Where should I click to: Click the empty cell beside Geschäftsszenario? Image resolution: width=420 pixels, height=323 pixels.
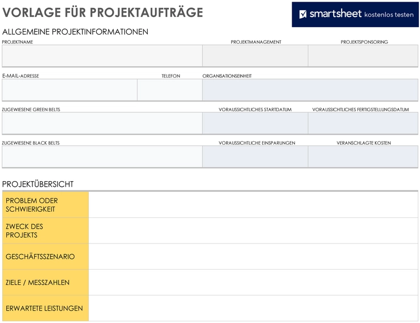[253, 257]
